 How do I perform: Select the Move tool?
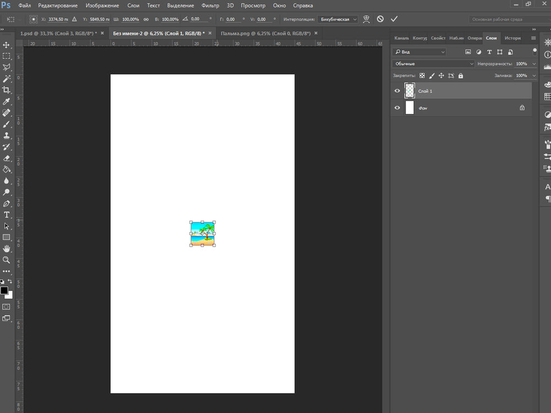point(7,45)
